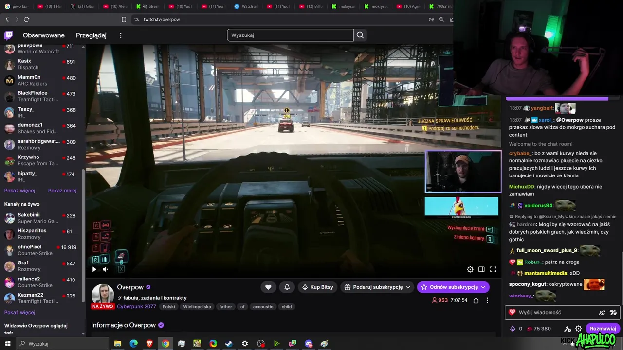The width and height of the screenshot is (623, 350).
Task: Open Mamm0n ARC Raiders channel
Action: (x=43, y=80)
